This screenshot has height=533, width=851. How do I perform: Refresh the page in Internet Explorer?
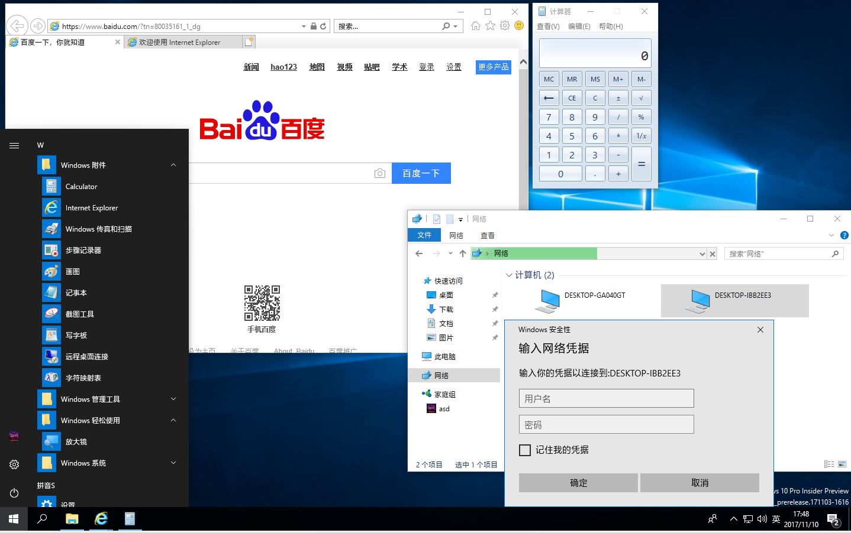coord(323,26)
